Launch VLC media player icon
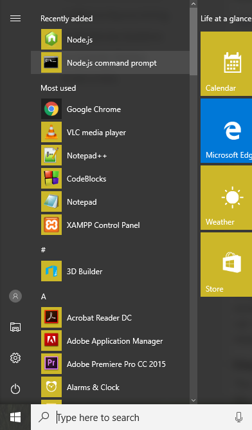 pos(51,132)
